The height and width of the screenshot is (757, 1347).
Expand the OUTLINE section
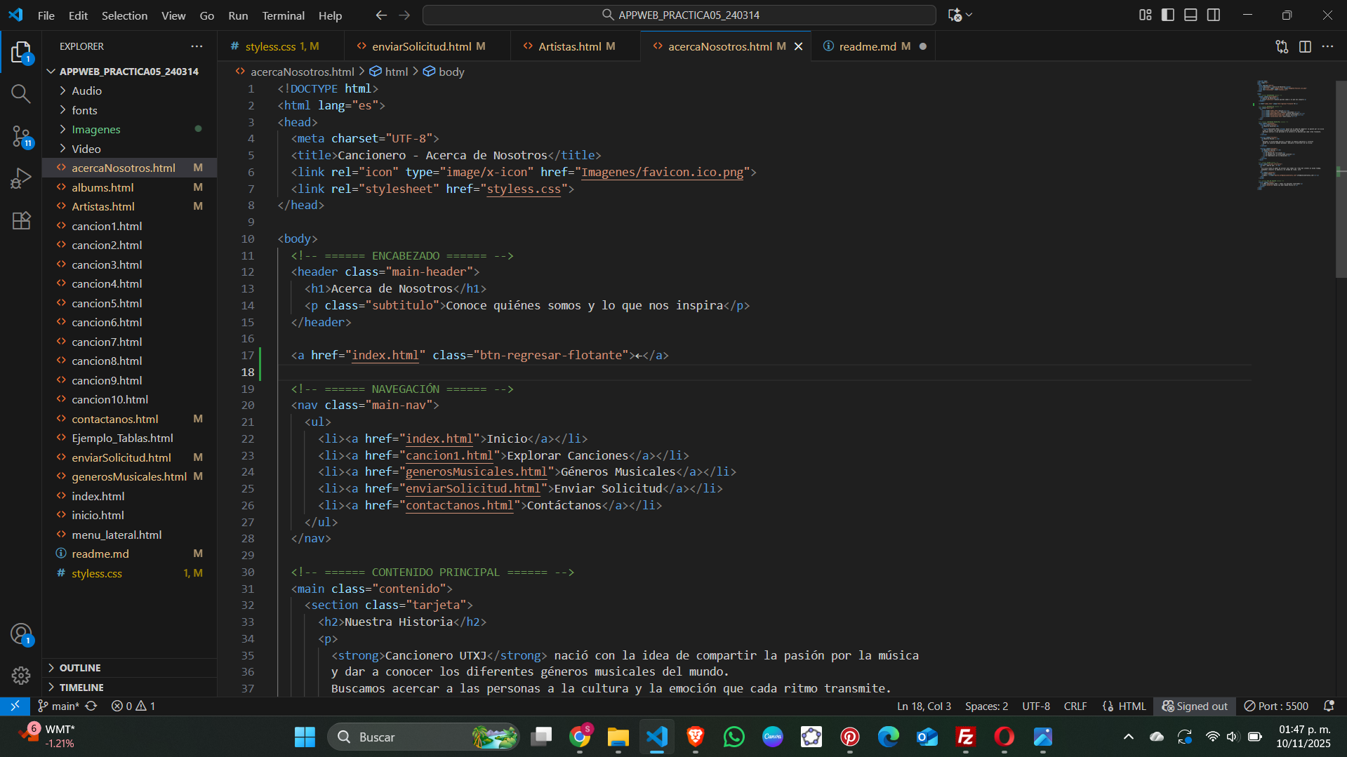click(x=80, y=667)
